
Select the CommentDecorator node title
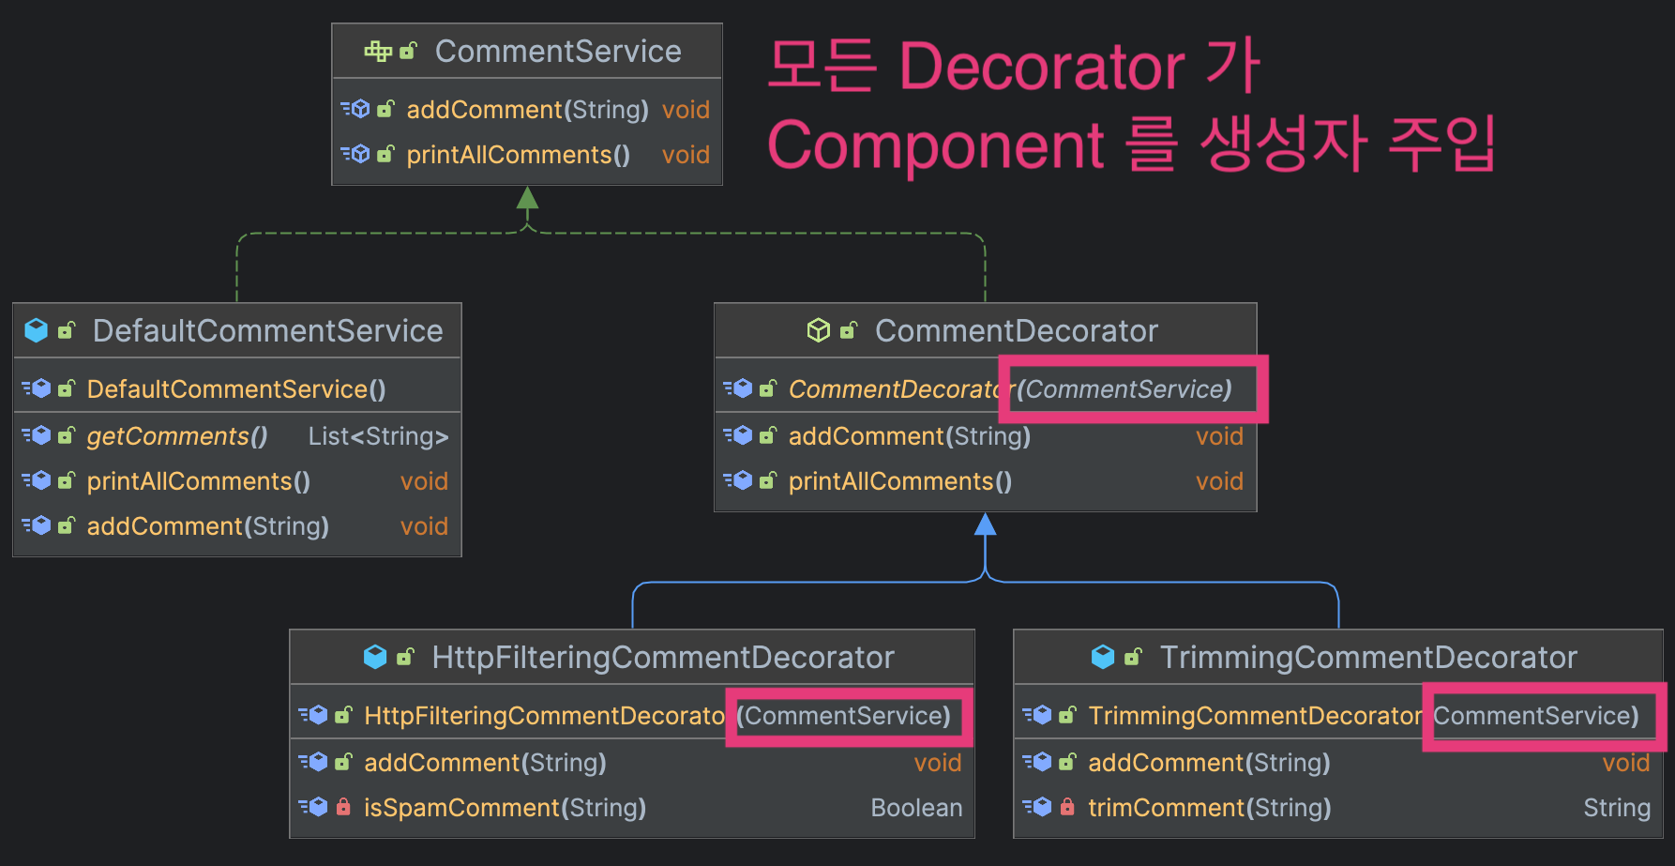point(1017,331)
